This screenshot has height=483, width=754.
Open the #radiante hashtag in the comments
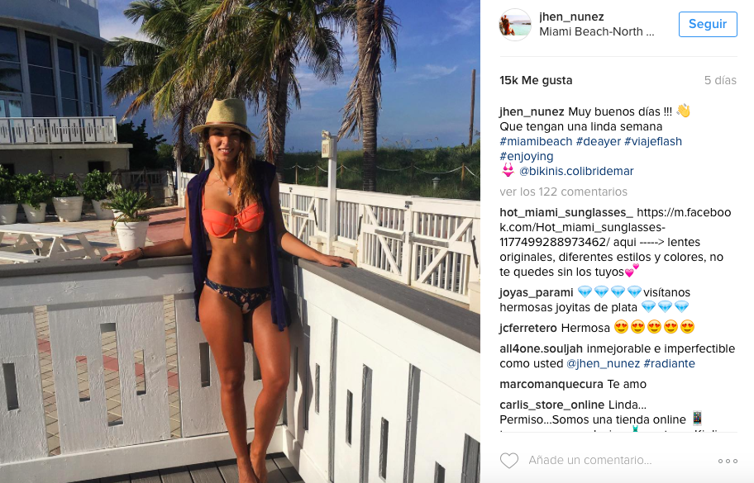[x=669, y=363]
